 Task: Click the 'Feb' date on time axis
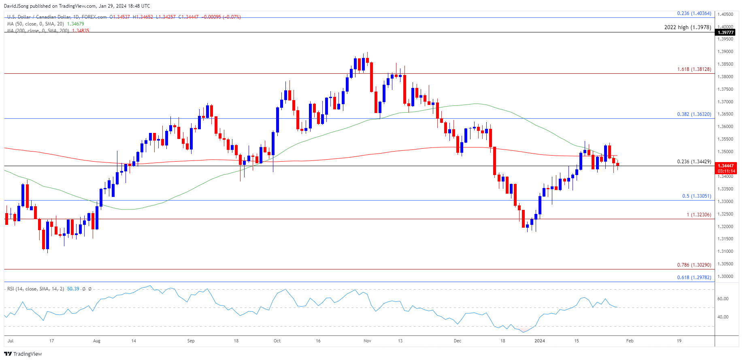point(630,341)
